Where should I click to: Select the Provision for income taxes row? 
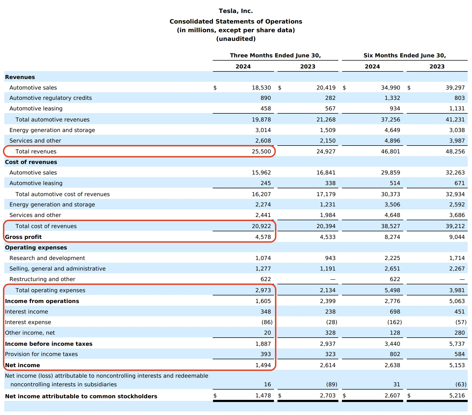click(x=41, y=354)
